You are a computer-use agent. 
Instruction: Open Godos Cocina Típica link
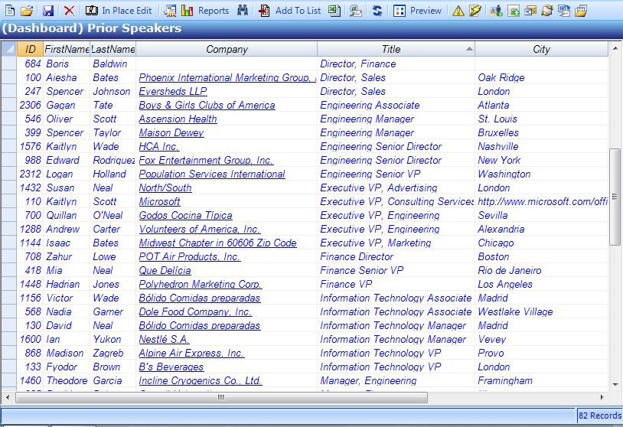(x=185, y=215)
